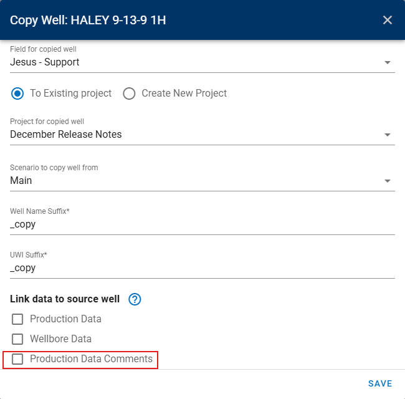Select the To Existing project radio button
This screenshot has width=405, height=399.
(x=17, y=94)
